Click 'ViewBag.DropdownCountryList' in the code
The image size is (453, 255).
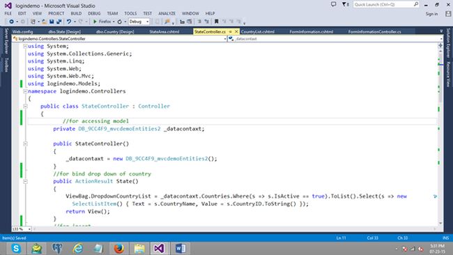(108, 196)
